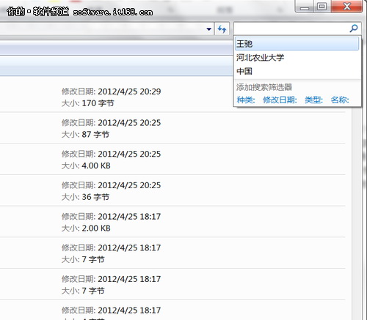Select the 王驰 search suggestion
The width and height of the screenshot is (367, 320).
point(297,44)
